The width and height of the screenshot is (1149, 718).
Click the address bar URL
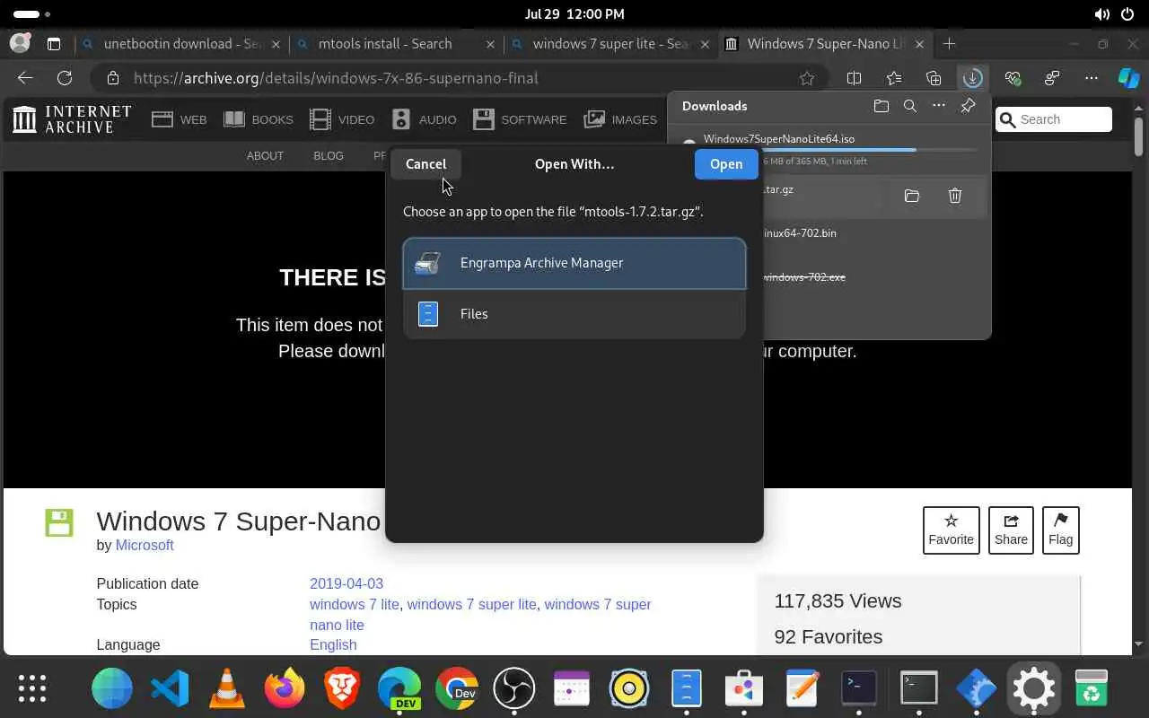tap(336, 78)
